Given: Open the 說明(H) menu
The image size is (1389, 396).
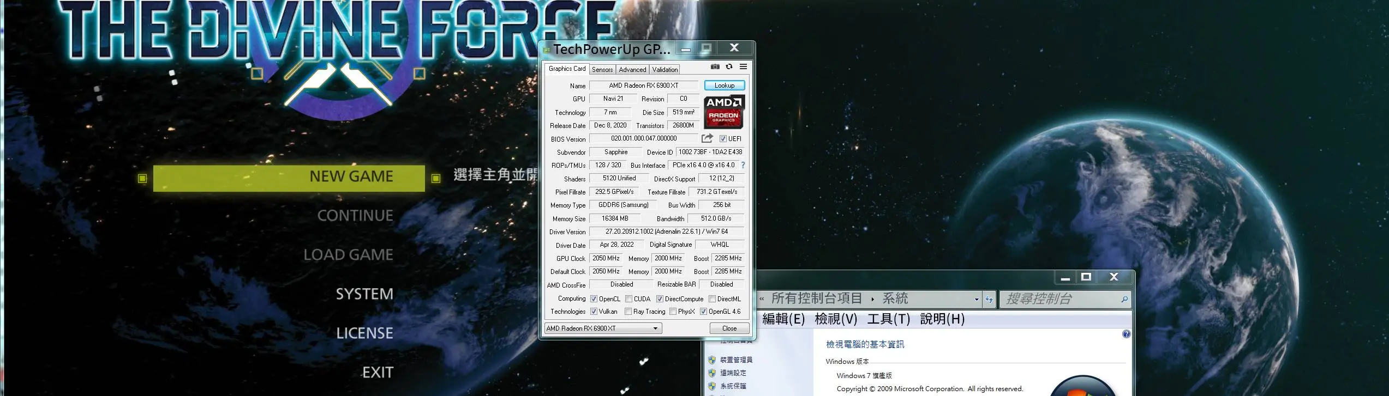Looking at the screenshot, I should pyautogui.click(x=942, y=319).
